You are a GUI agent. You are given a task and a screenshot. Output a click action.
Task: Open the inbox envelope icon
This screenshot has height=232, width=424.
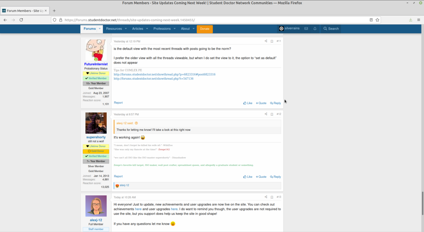click(306, 29)
